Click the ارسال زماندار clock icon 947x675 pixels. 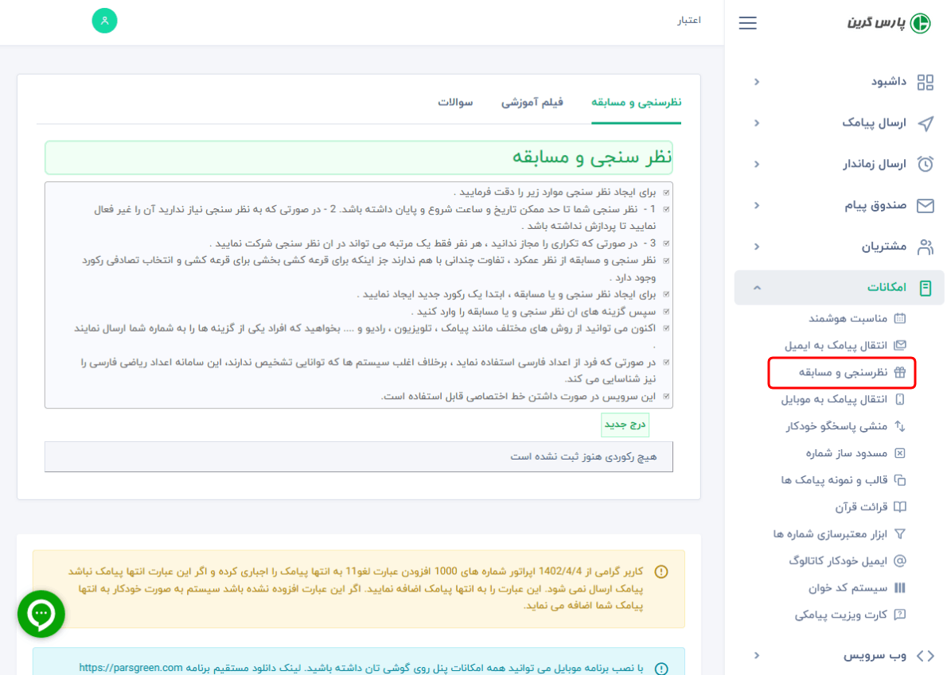[x=926, y=165]
